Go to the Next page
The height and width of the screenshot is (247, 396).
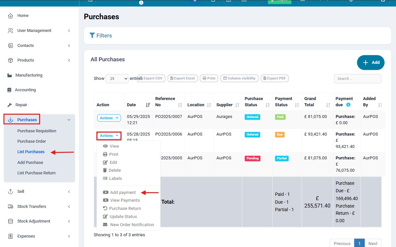tap(373, 243)
